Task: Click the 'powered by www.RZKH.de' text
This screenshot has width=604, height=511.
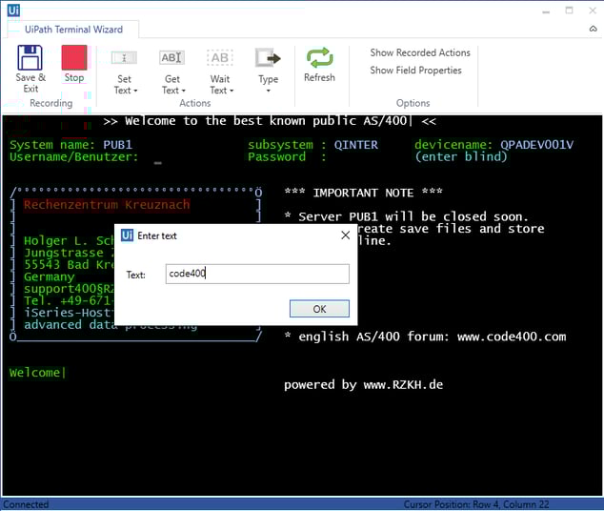Action: click(x=363, y=384)
